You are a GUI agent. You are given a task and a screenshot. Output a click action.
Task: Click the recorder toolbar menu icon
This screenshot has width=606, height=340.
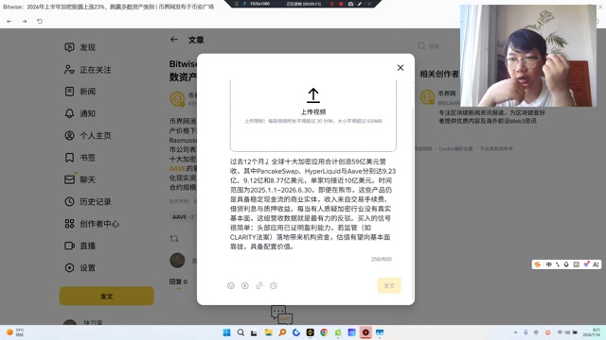[x=237, y=4]
